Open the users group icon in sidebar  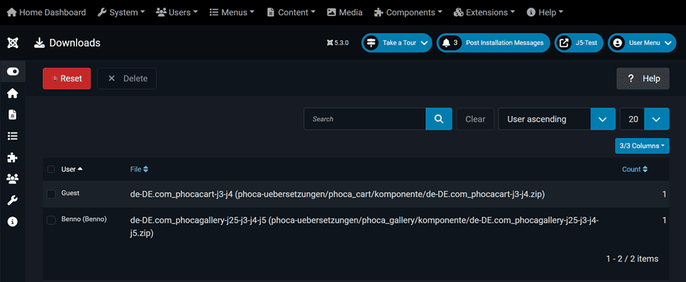pos(13,179)
